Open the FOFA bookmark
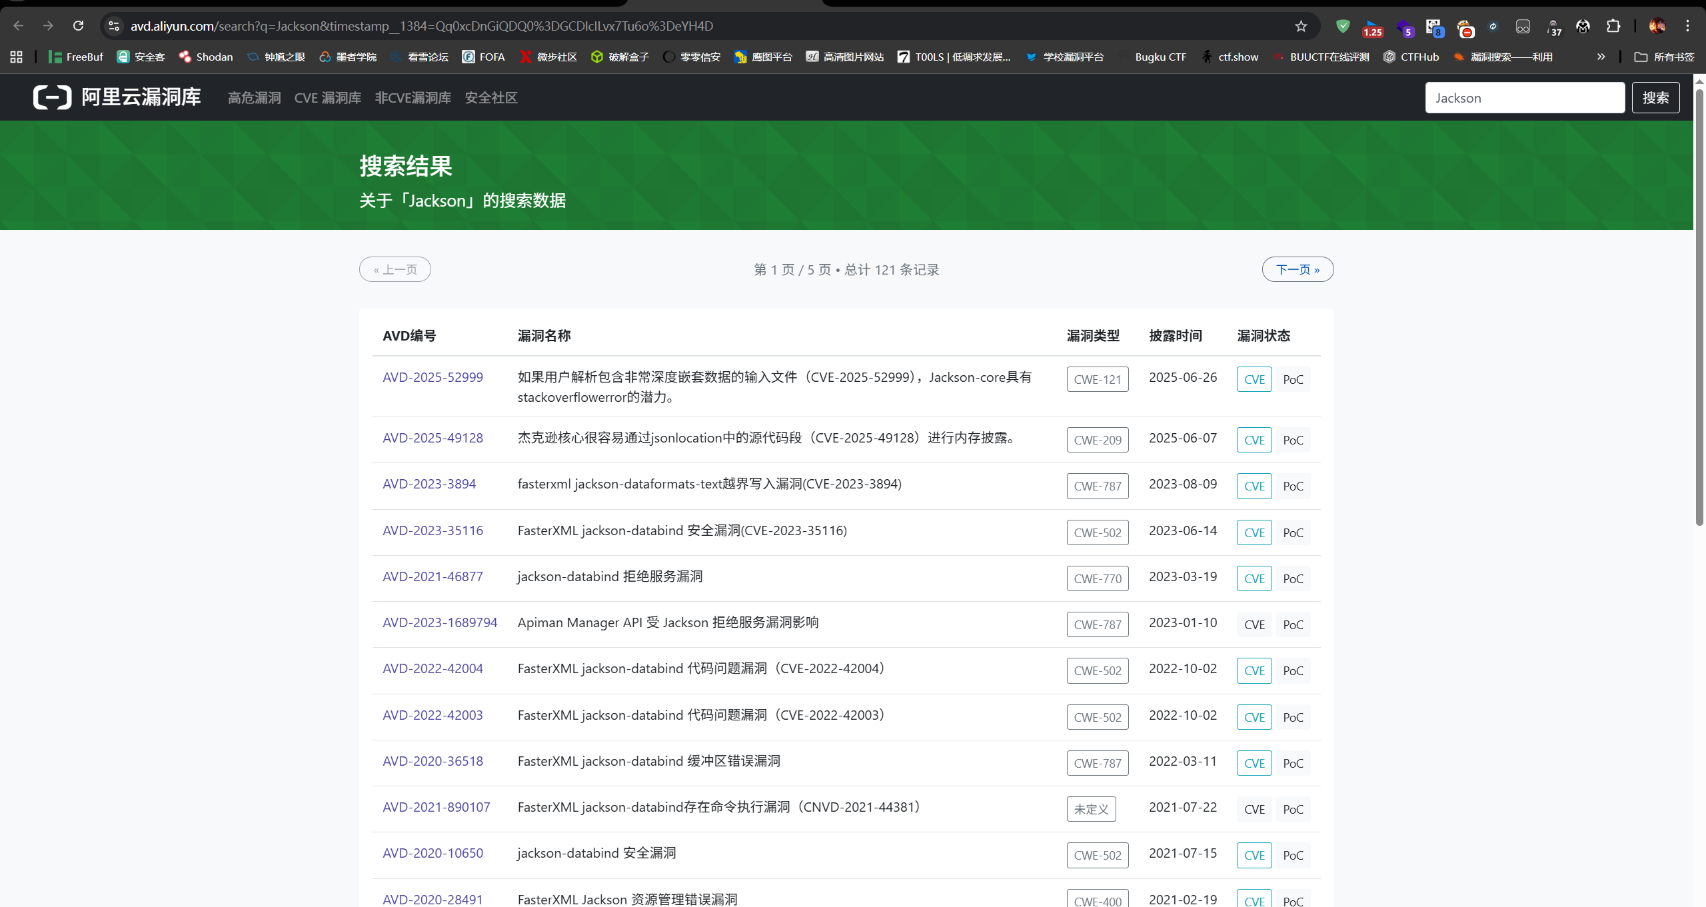Screen dimensions: 1706x907 (x=484, y=57)
